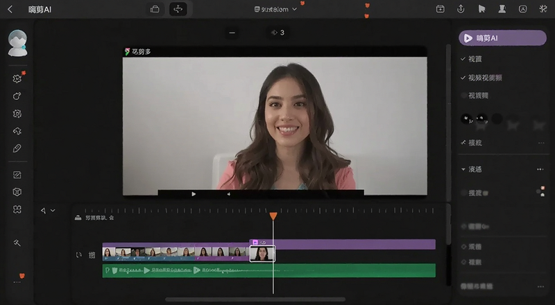Click the minus zoom button above preview
The width and height of the screenshot is (555, 305).
pyautogui.click(x=232, y=33)
